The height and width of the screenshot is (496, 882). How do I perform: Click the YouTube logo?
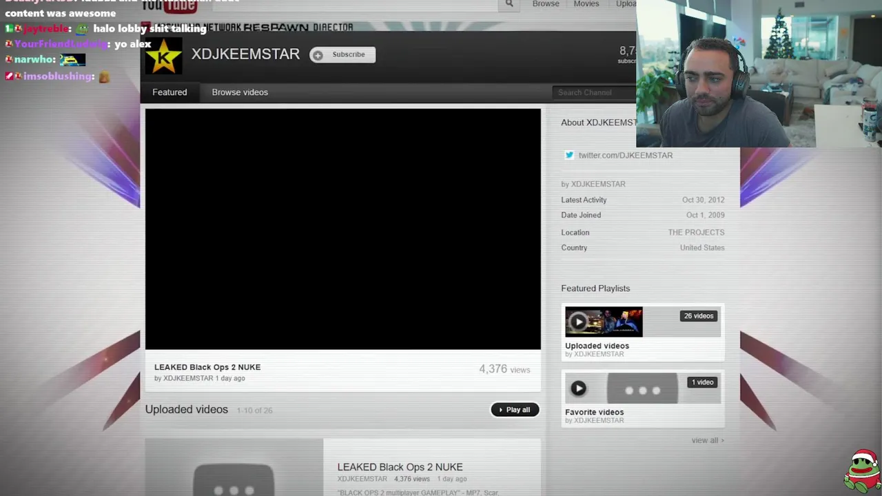point(170,6)
